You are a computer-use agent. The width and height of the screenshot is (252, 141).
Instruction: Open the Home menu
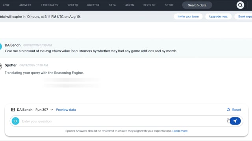[6, 5]
